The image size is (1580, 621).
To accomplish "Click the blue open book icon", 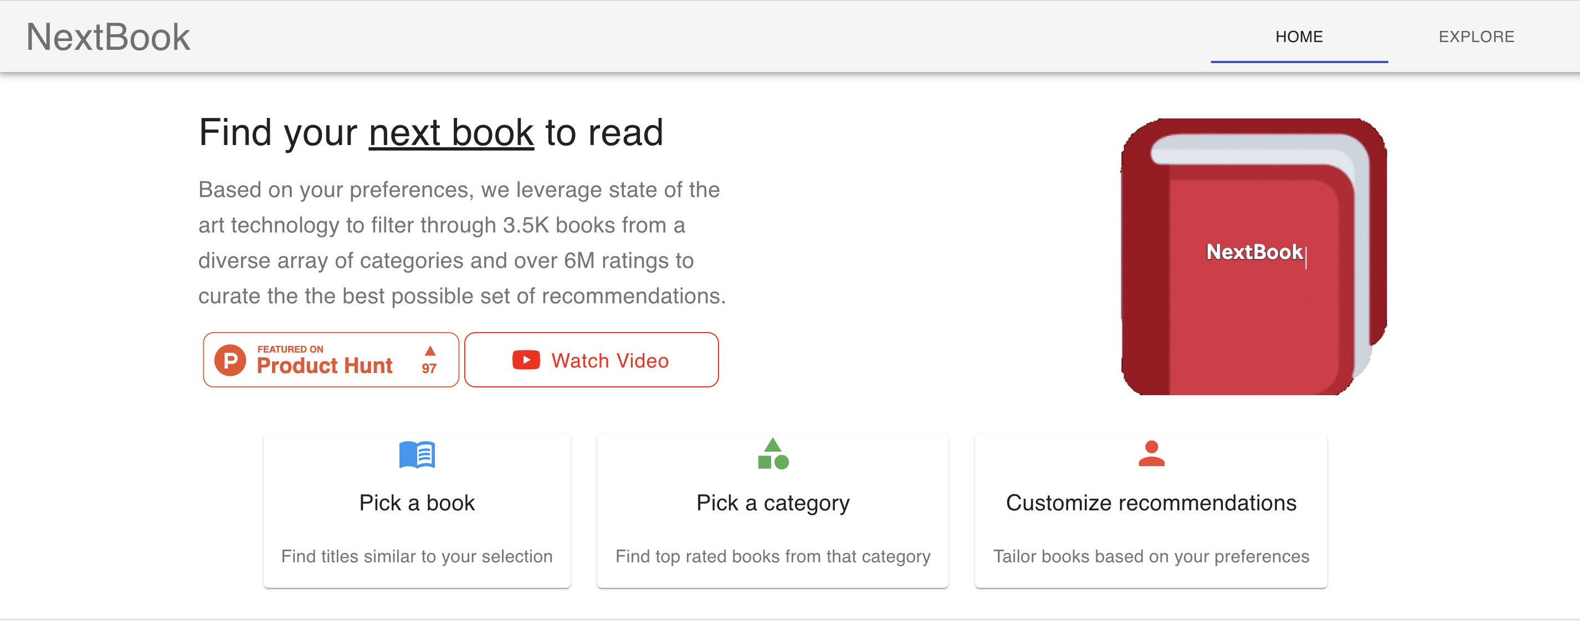I will coord(417,454).
